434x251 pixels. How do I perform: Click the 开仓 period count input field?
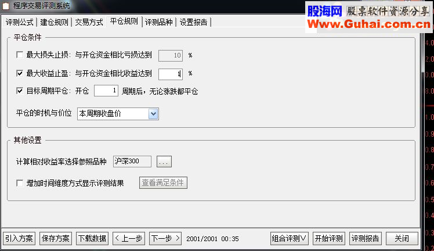(106, 91)
